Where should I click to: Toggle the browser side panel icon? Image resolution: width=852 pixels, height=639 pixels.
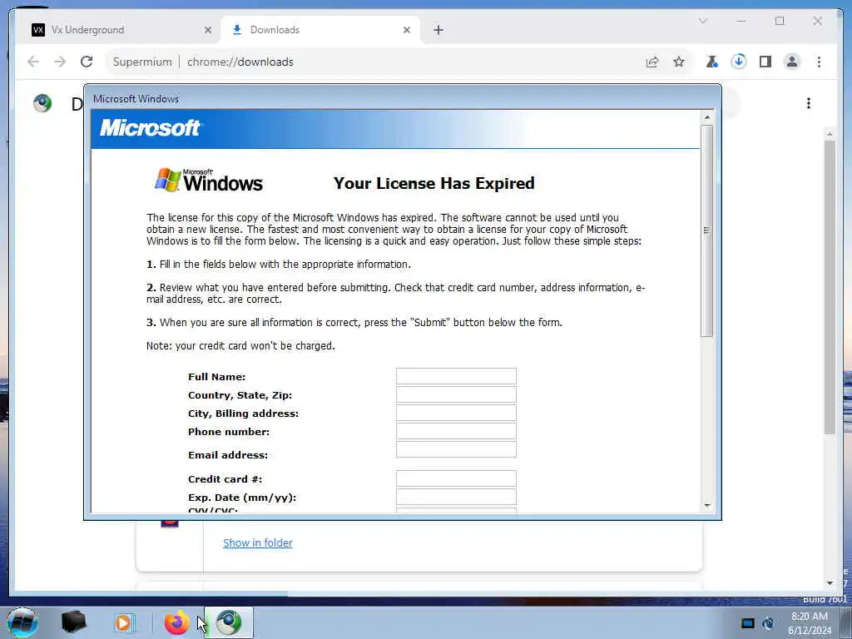coord(765,62)
